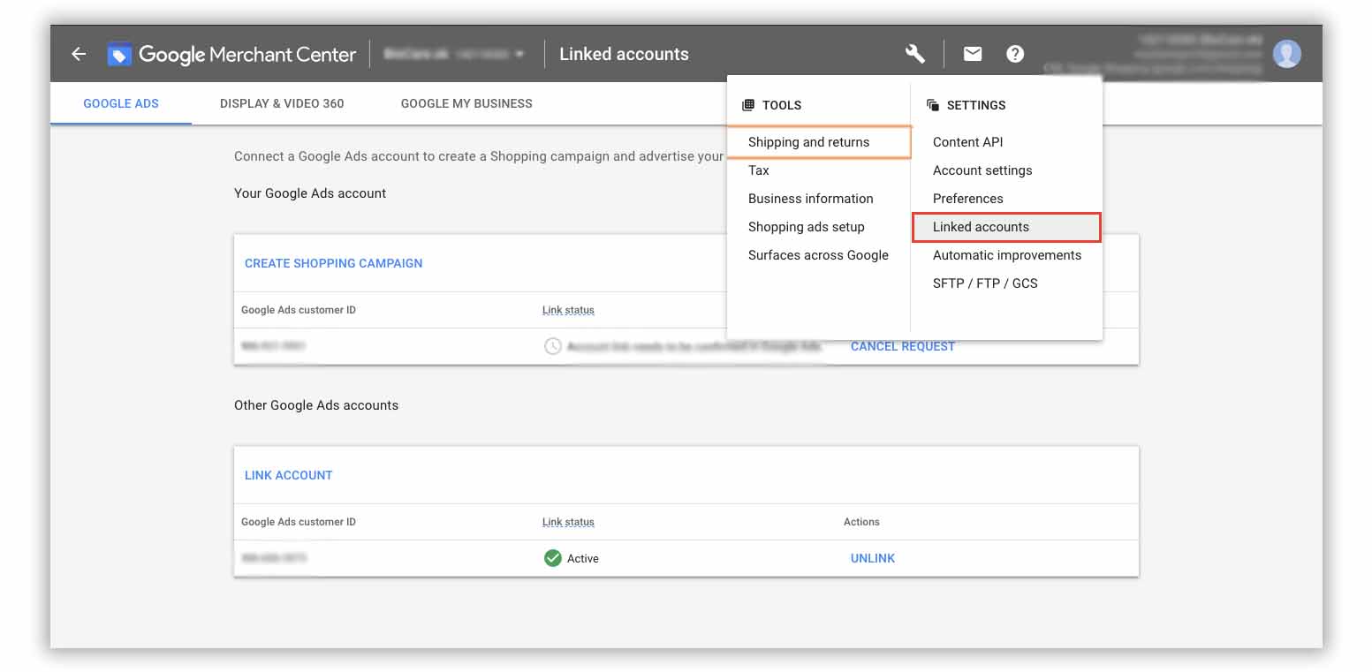Switch to Google My Business tab
Image resolution: width=1372 pixels, height=672 pixels.
tap(466, 103)
